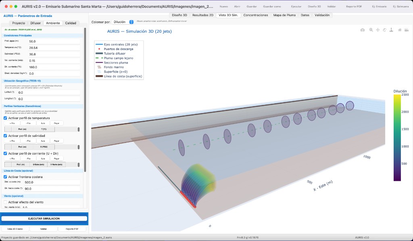This screenshot has height=241, width=413.
Task: Click Reporte PDF in the top toolbar
Action: (x=354, y=6)
